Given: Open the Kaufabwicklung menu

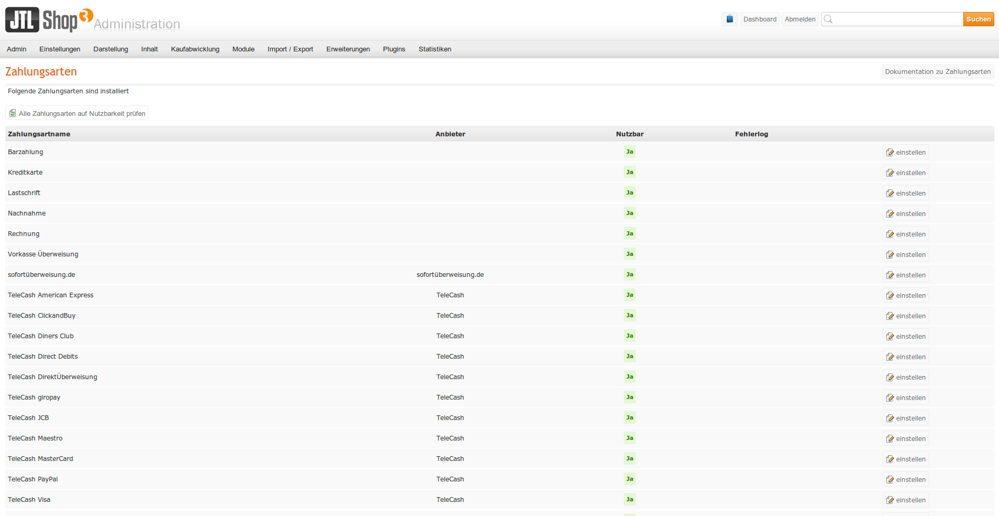Looking at the screenshot, I should click(x=195, y=49).
